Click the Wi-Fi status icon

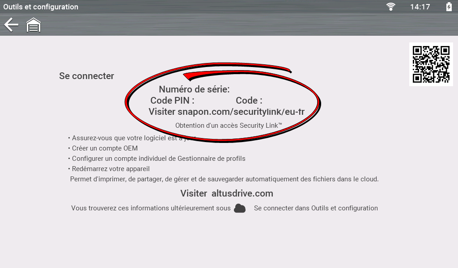click(391, 7)
